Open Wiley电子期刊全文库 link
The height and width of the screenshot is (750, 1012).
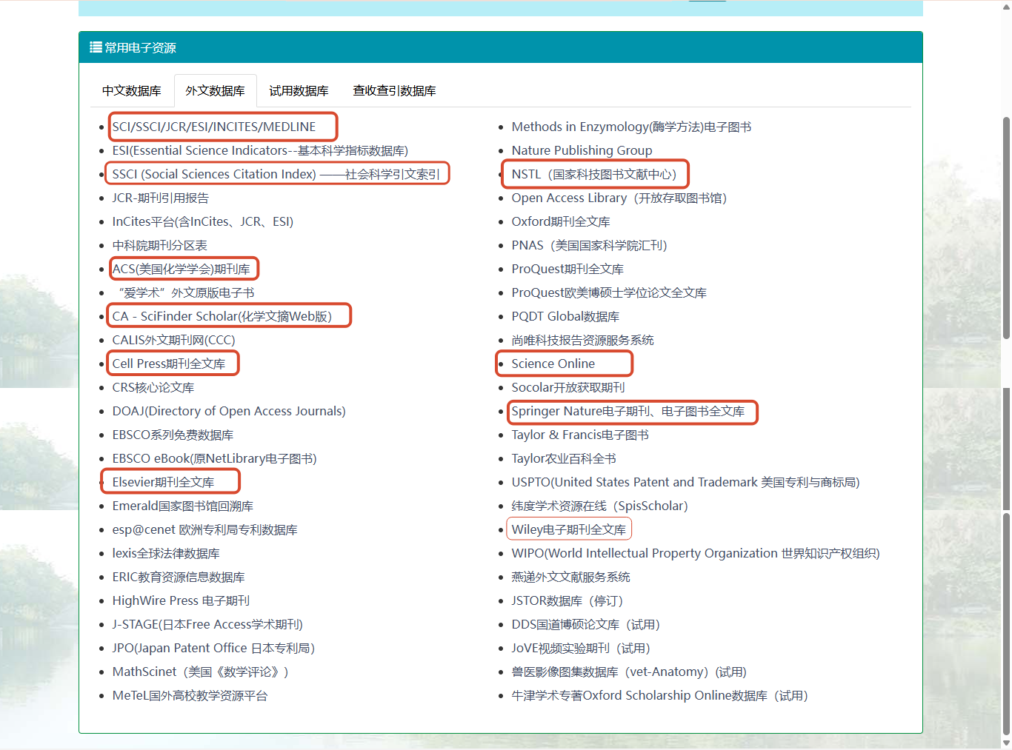coord(569,529)
